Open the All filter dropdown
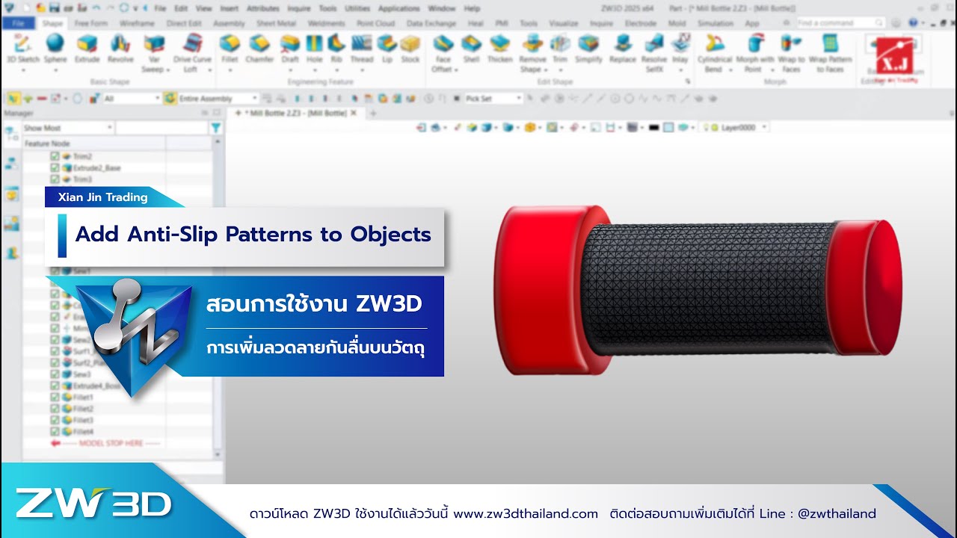 132,98
